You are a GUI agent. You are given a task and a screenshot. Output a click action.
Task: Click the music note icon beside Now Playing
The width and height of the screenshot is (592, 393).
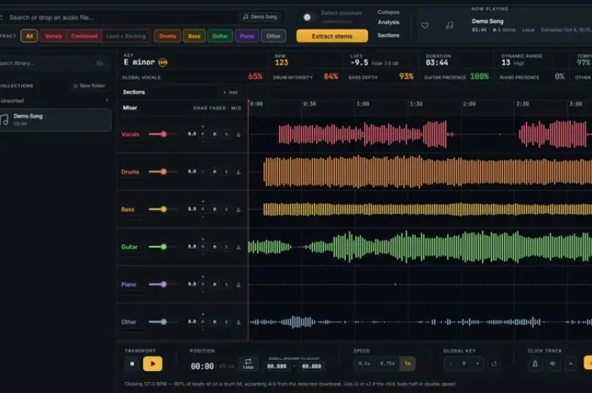point(449,25)
